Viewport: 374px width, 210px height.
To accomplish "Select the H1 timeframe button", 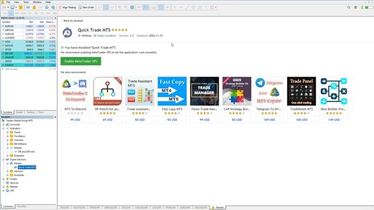I will point(30,13).
